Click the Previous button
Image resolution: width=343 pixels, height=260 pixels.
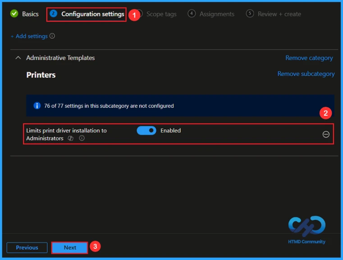tap(27, 247)
